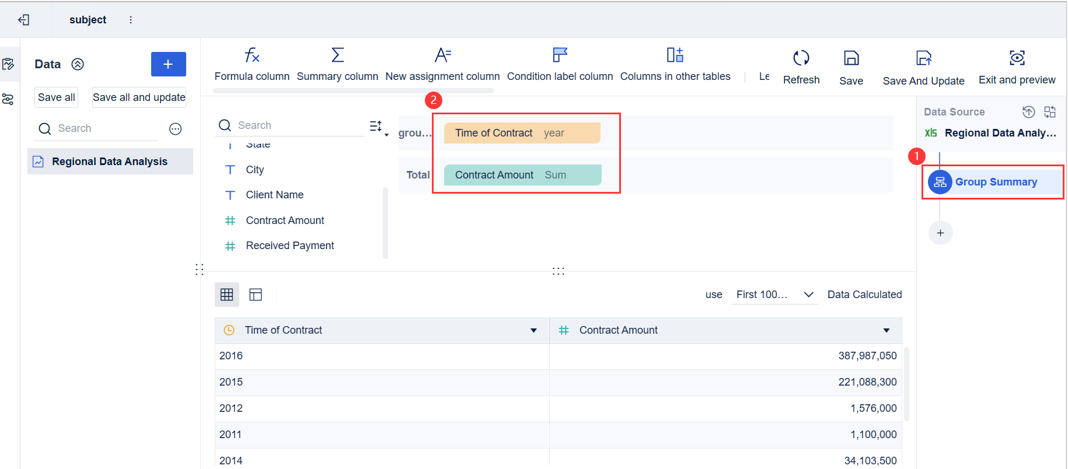
Task: Collapse the Data panel chevron
Action: (x=78, y=64)
